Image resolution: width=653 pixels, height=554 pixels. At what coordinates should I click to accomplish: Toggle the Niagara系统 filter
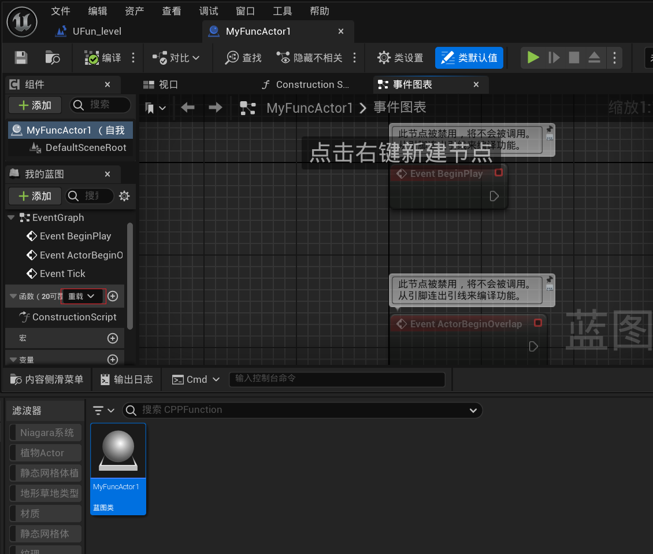(46, 433)
